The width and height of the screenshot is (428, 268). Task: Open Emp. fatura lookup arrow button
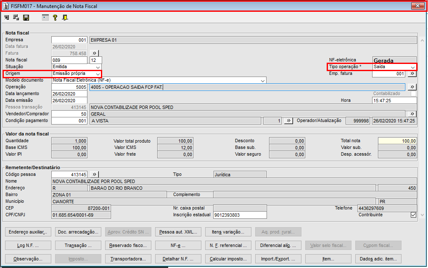[x=412, y=74]
